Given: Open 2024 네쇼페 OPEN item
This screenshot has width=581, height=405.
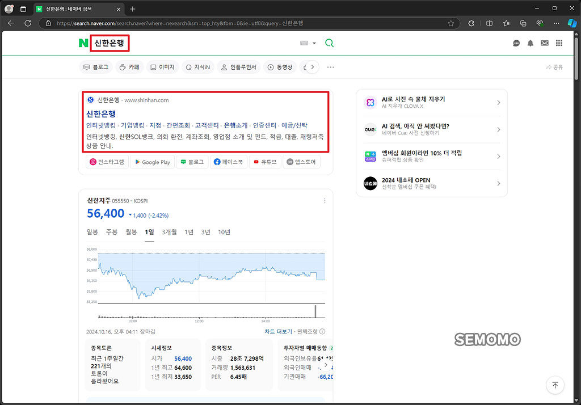Looking at the screenshot, I should (432, 183).
